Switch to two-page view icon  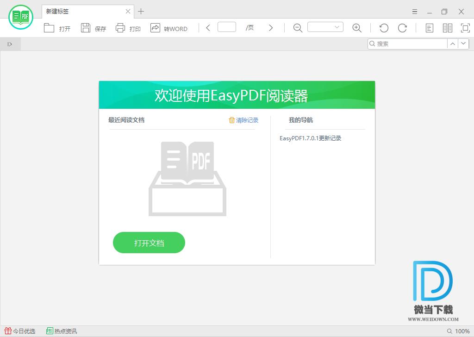tap(448, 28)
